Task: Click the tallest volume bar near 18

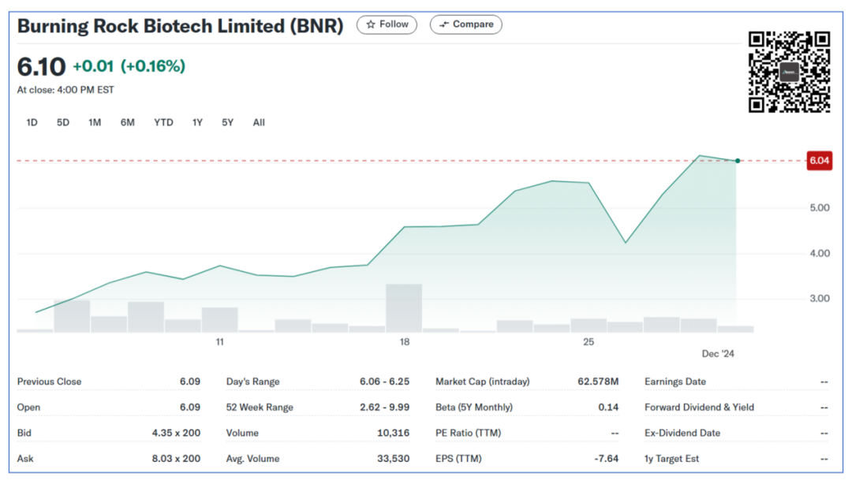Action: (x=403, y=307)
